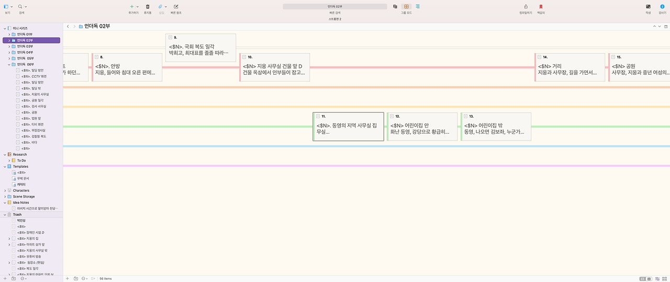Click the 컴파일하기 compile icon
670x282 pixels.
point(526,6)
